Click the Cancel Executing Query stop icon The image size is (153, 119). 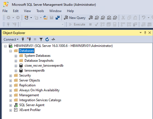tap(91, 24)
